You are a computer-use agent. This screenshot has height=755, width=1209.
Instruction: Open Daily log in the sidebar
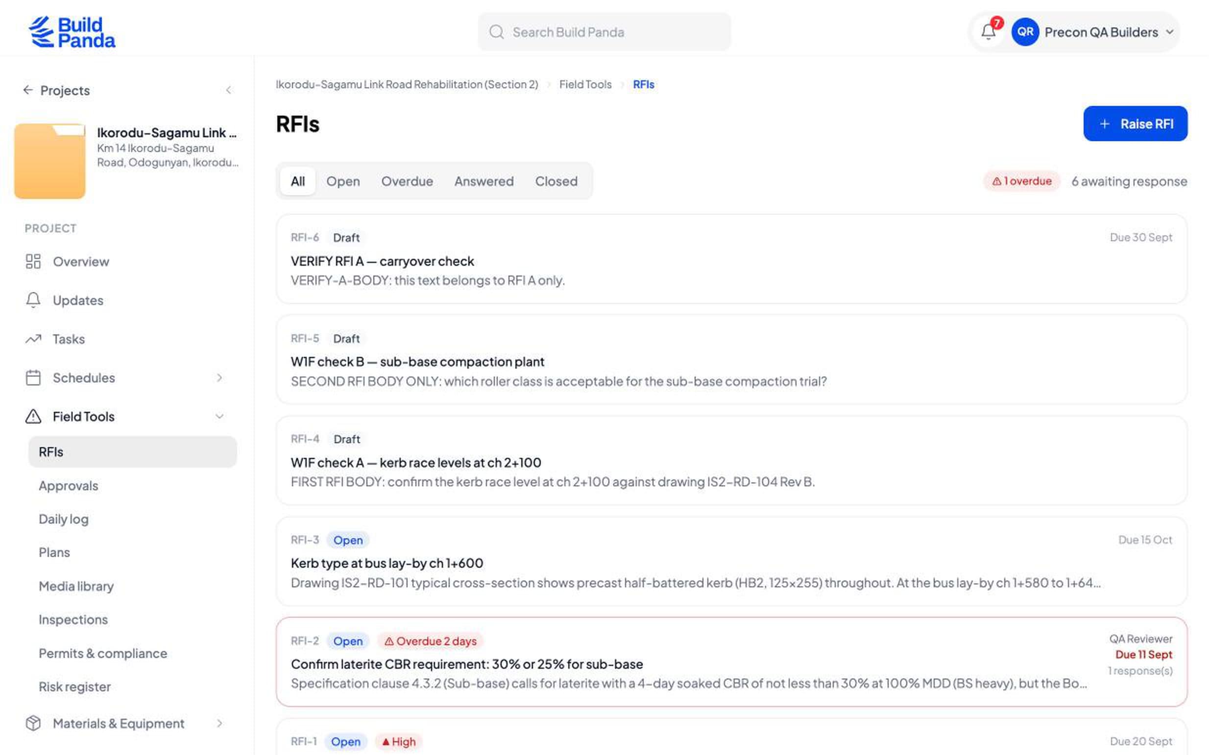[x=64, y=519]
